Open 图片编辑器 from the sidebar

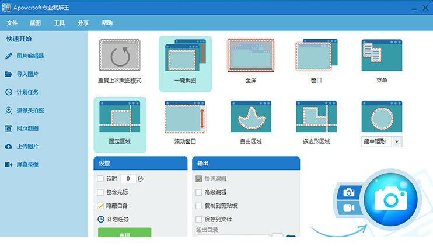tap(25, 56)
